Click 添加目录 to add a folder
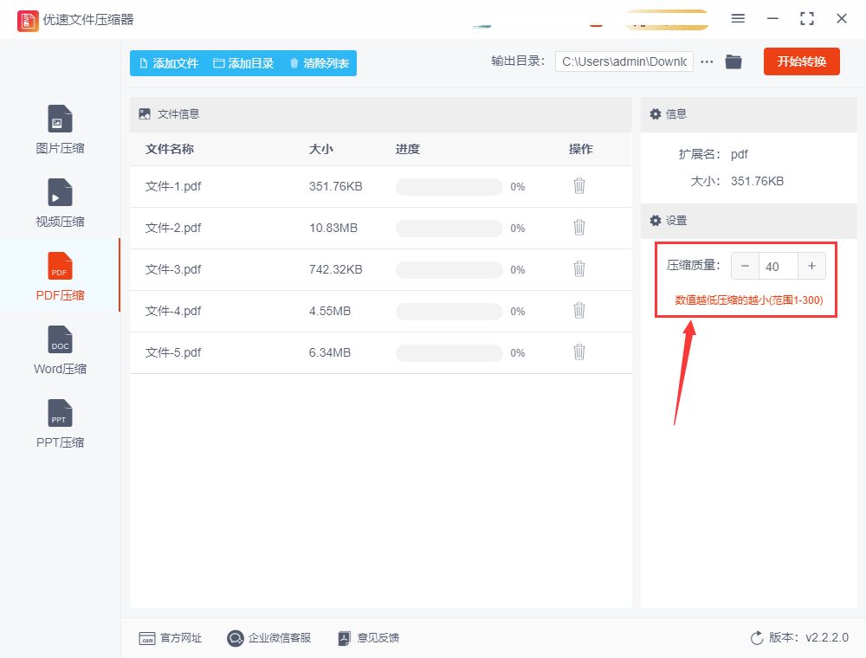866x658 pixels. (x=243, y=63)
